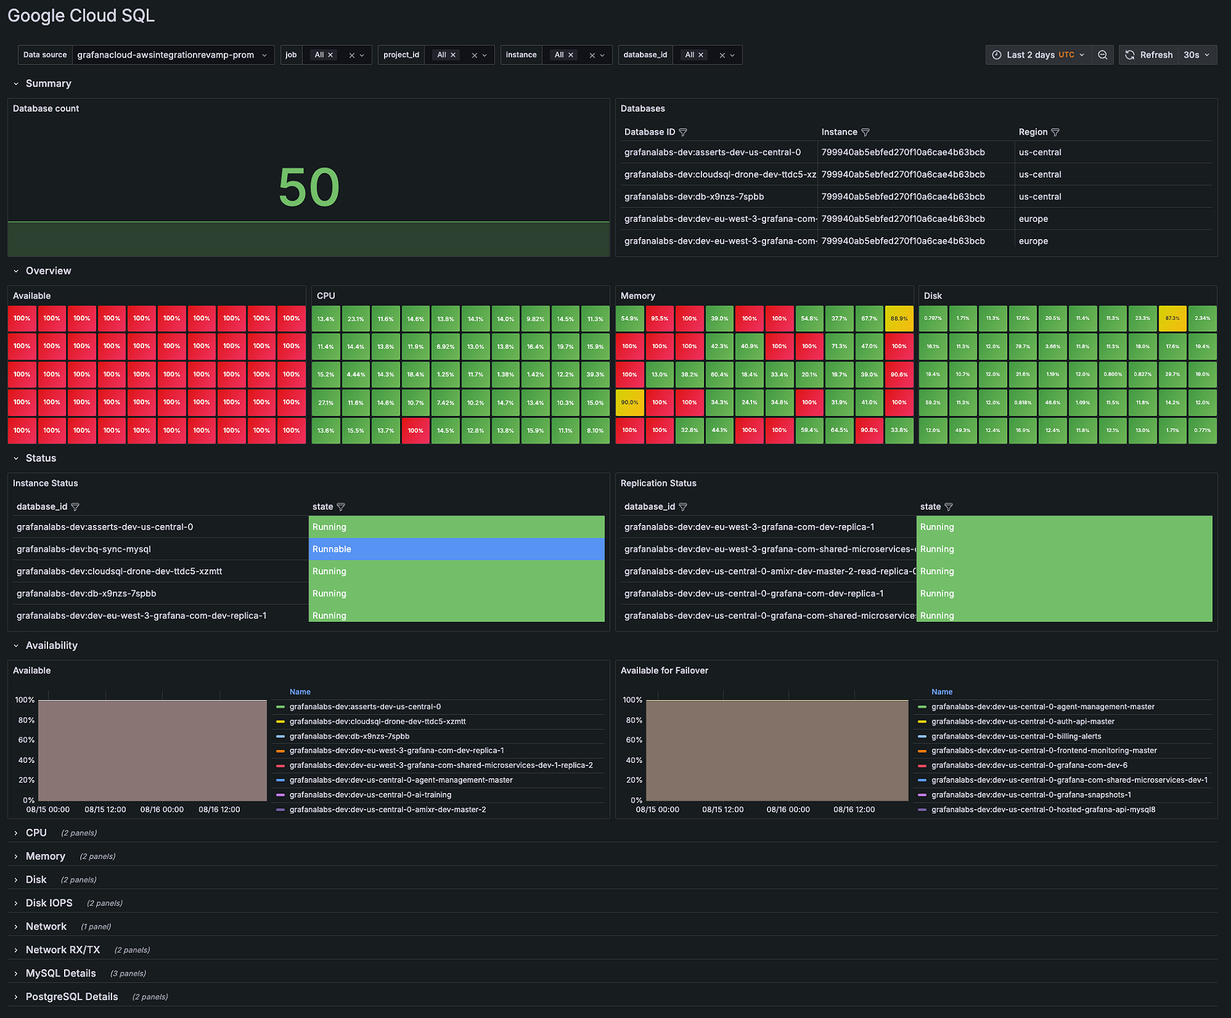Screen dimensions: 1231x1018
Task: Open the Instance column filter in Databases
Action: click(866, 132)
